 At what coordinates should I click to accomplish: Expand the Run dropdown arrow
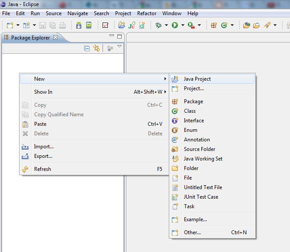coord(183,25)
